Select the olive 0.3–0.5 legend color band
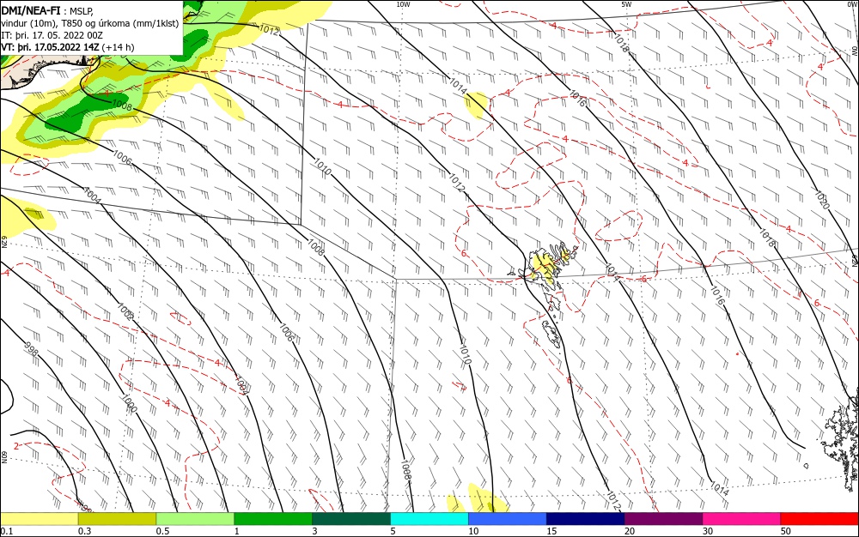 click(117, 519)
